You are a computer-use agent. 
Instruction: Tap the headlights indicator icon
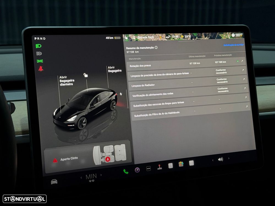pyautogui.click(x=38, y=46)
